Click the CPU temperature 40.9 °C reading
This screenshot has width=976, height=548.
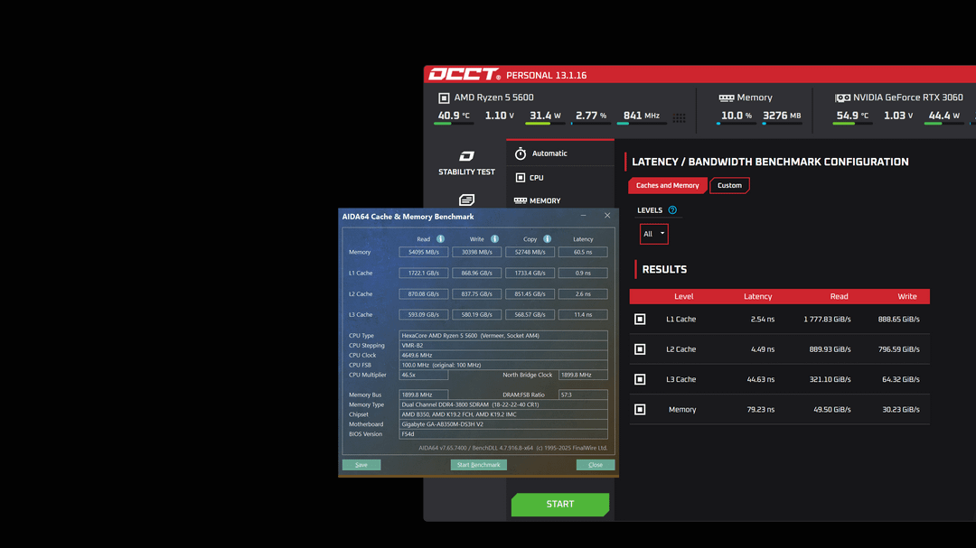pyautogui.click(x=454, y=116)
